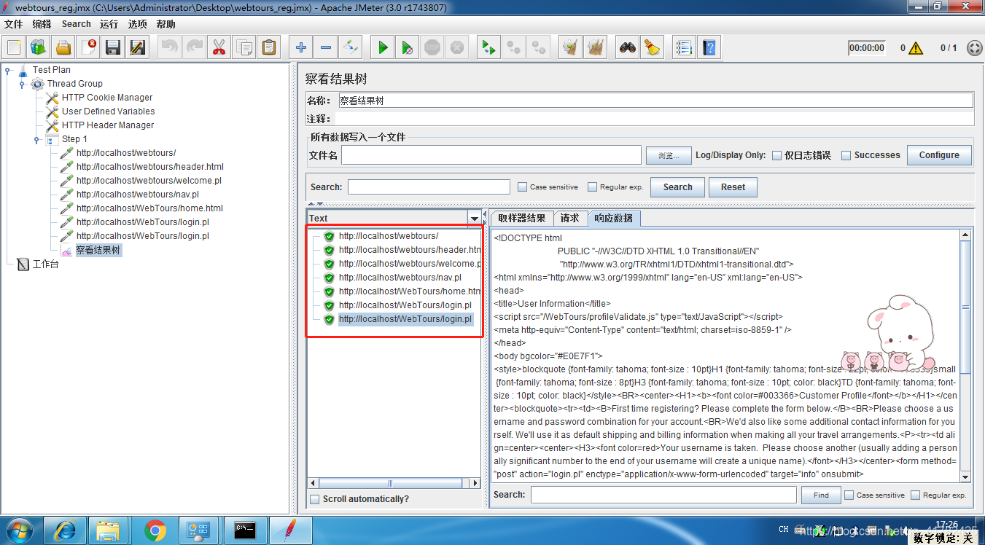
Task: Enable the Successes checkbox
Action: click(x=846, y=155)
